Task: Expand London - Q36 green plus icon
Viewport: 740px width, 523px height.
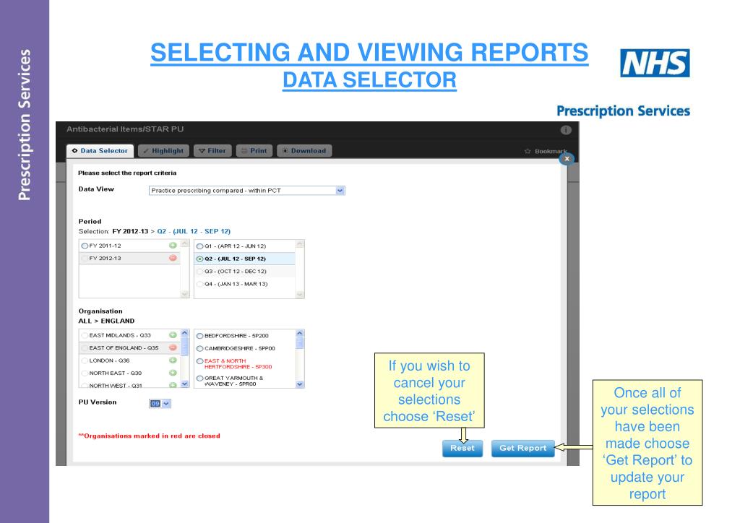Action: 173,360
